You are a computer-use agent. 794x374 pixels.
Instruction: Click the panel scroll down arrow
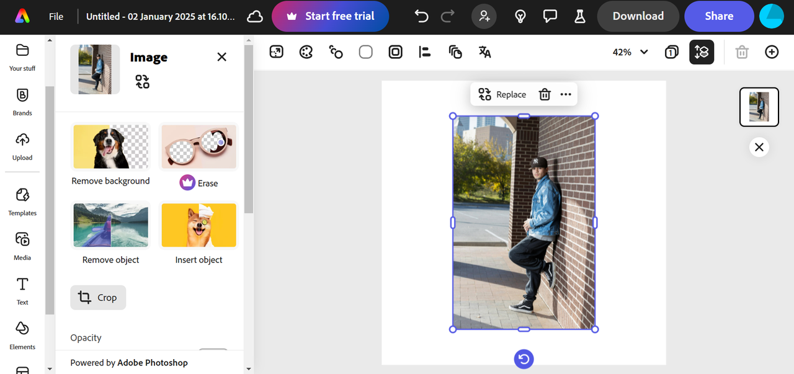tap(248, 369)
